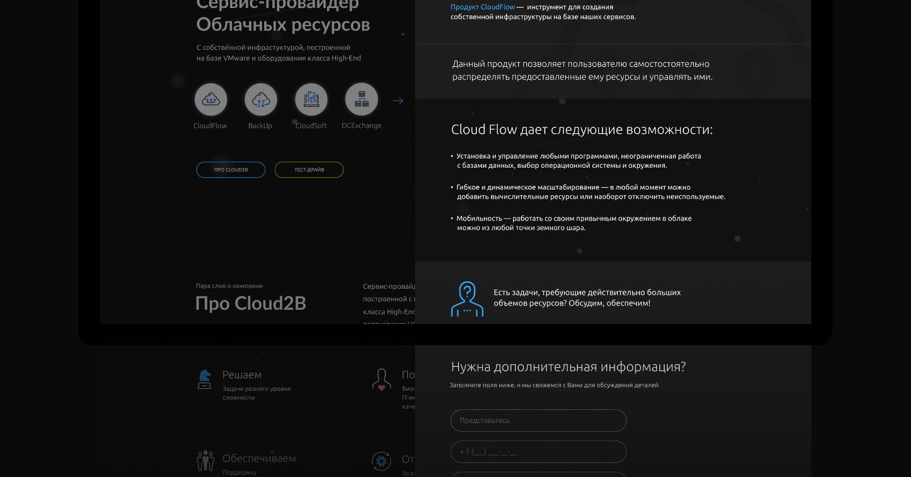Focus the Представьтесь name field

click(538, 420)
